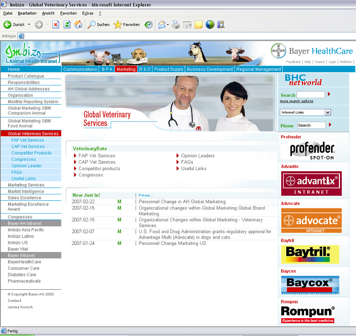Click the Back arrow icon (Zurück)
The height and width of the screenshot is (336, 356).
(x=7, y=25)
